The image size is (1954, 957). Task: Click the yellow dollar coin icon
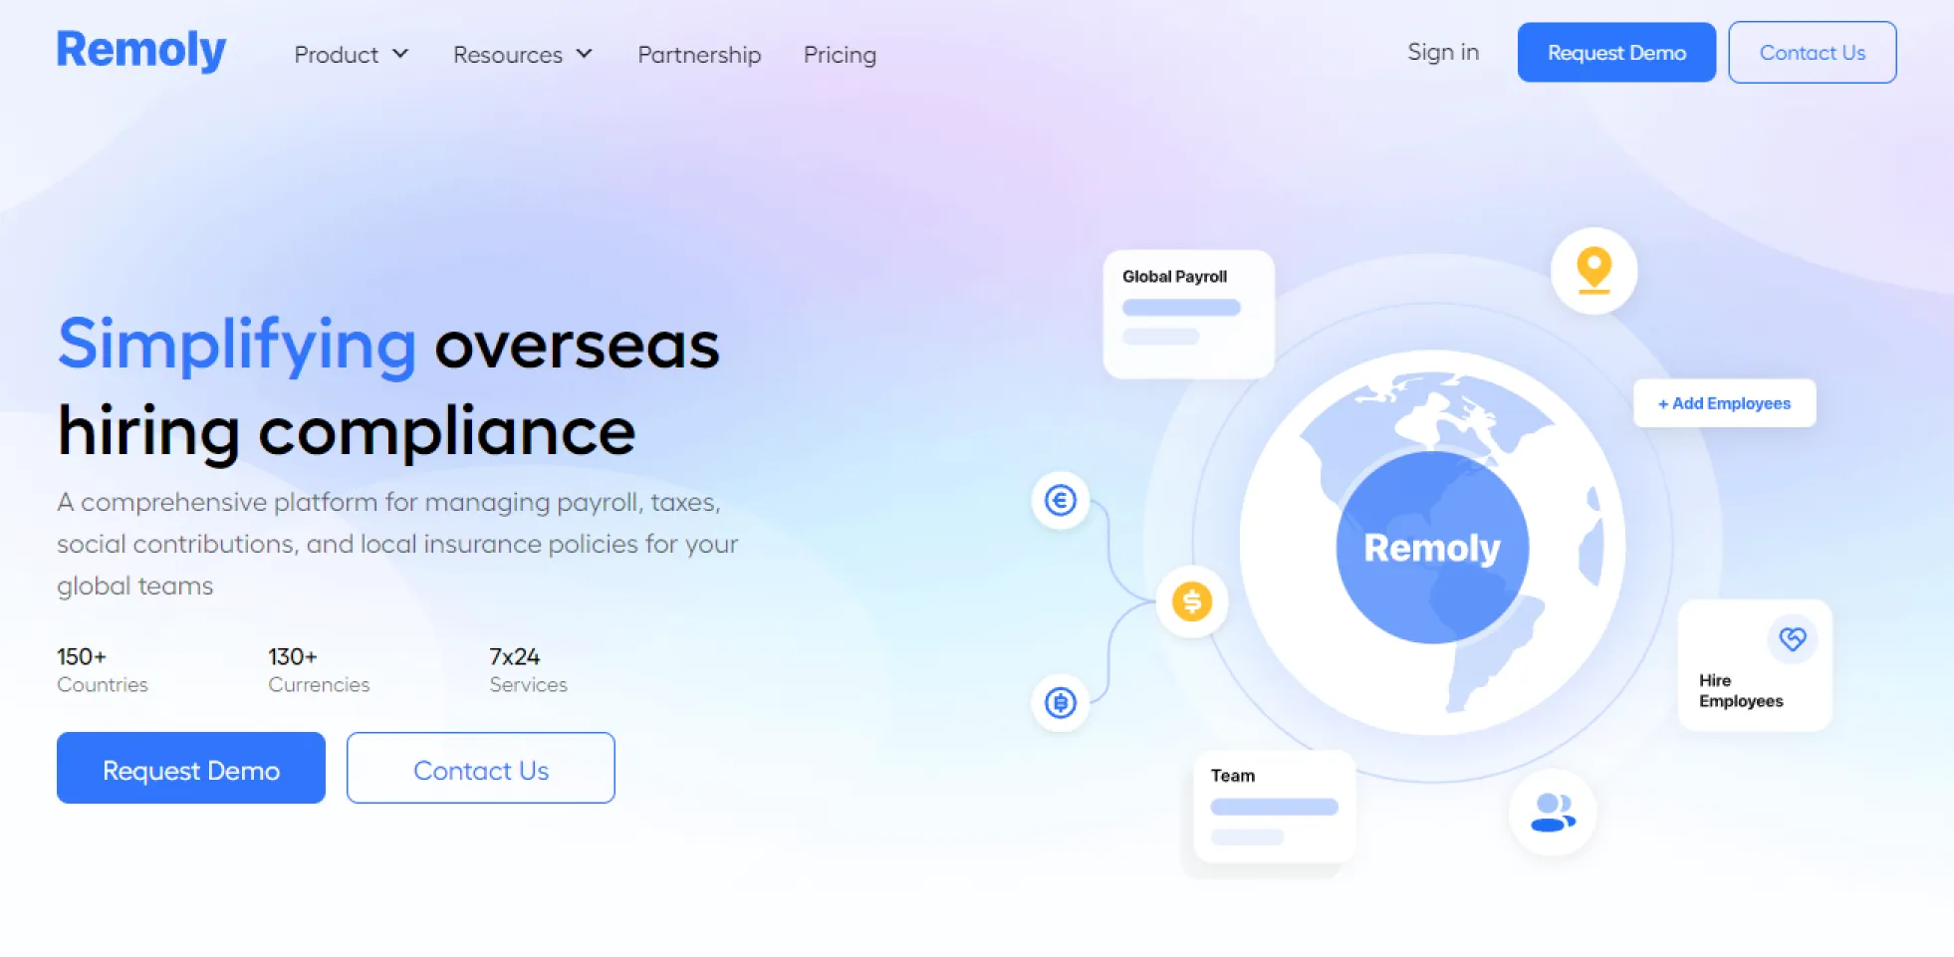click(x=1192, y=601)
